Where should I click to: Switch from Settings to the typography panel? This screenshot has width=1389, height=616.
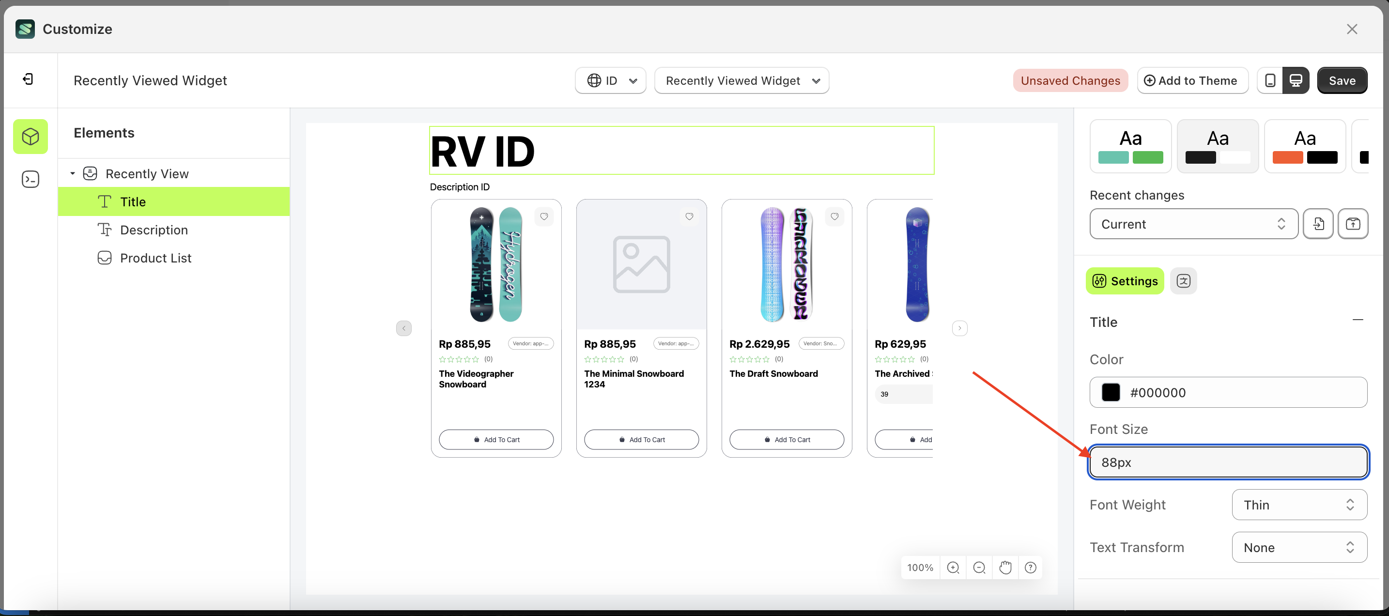1184,280
